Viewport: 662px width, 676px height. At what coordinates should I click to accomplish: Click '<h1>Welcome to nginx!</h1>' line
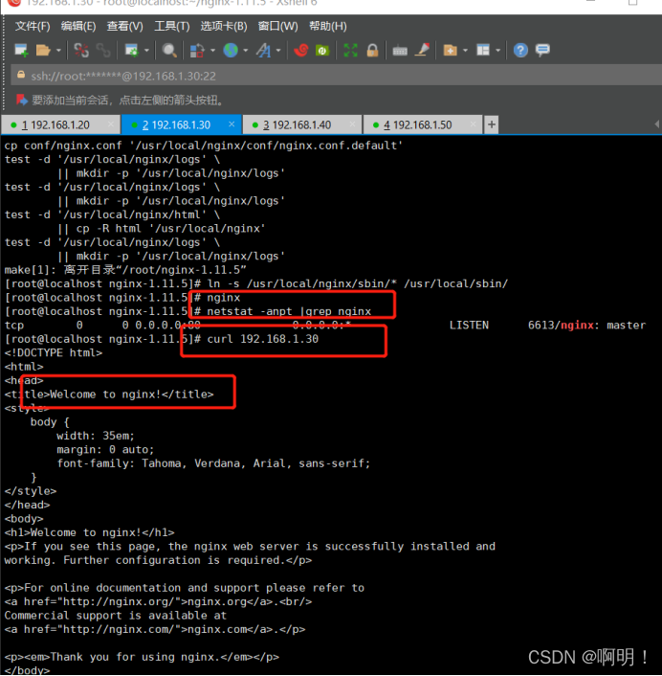point(89,532)
